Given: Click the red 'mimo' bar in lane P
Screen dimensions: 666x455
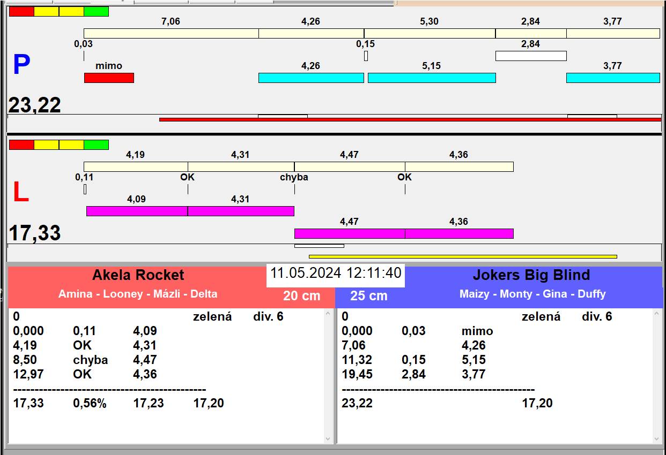Looking at the screenshot, I should click(x=109, y=78).
